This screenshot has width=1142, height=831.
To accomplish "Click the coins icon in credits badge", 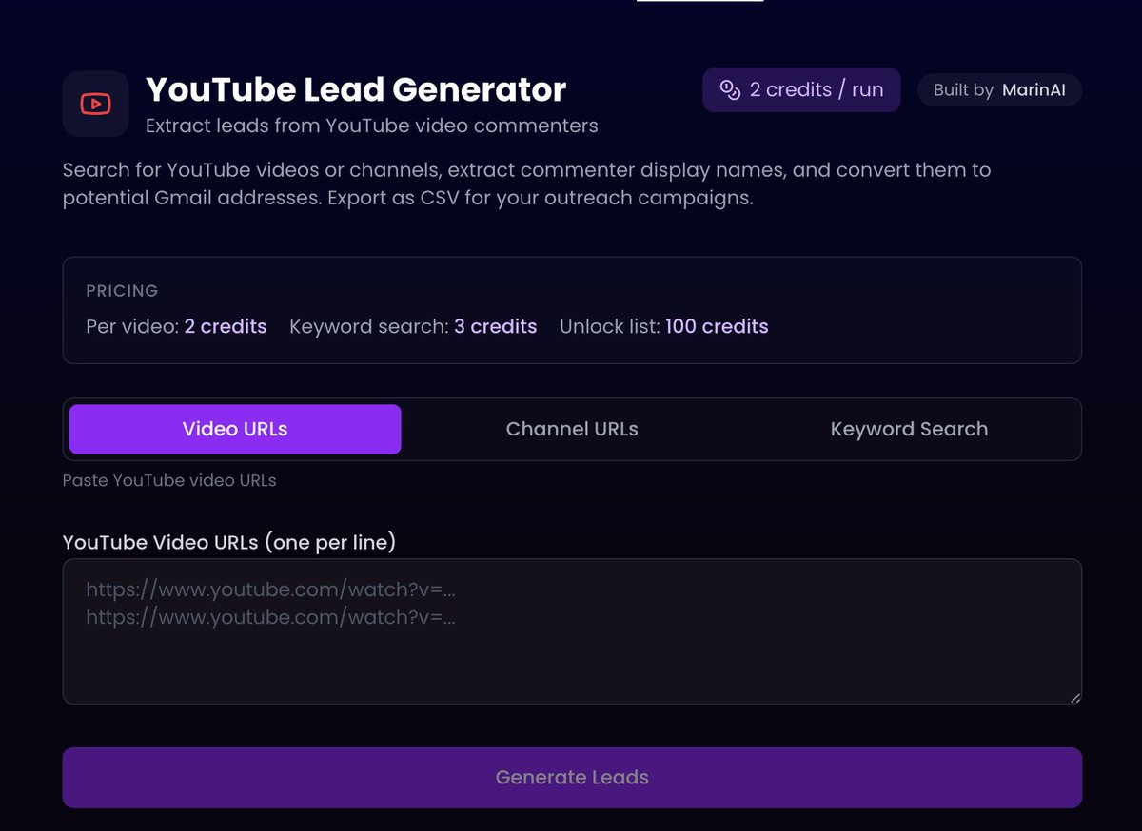I will [x=730, y=90].
